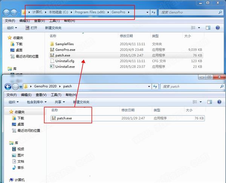This screenshot has width=226, height=183.
Task: Click 新建文件夹 in patch window toolbar
Action: (x=81, y=102)
